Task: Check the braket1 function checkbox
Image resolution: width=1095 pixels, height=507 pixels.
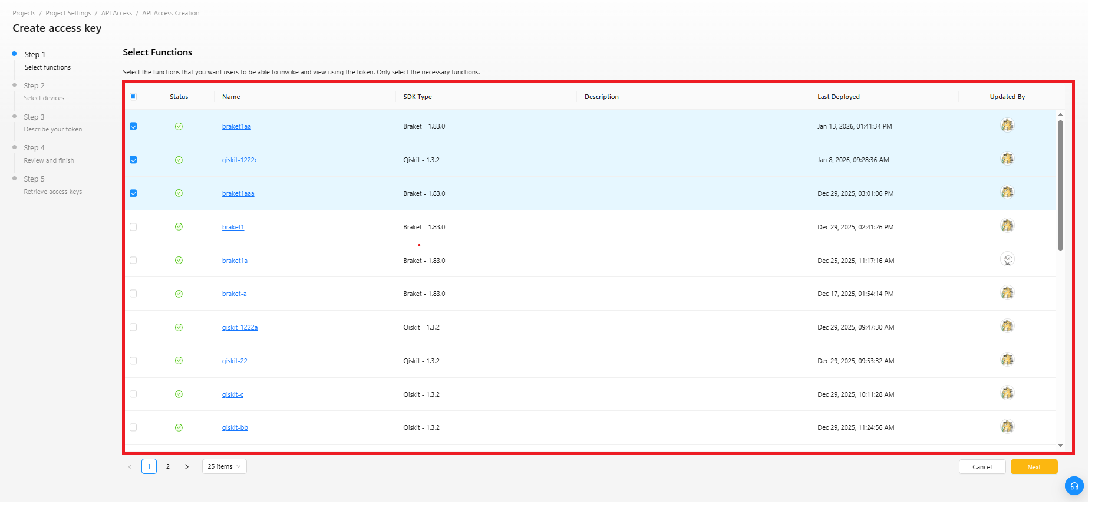Action: (x=133, y=227)
